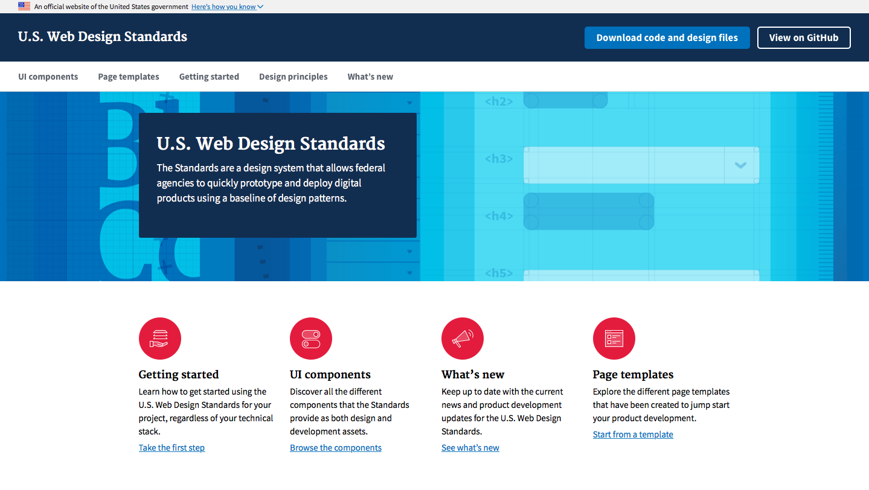Screen dimensions: 869x490
Task: Open the View on GitHub button
Action: (x=804, y=37)
